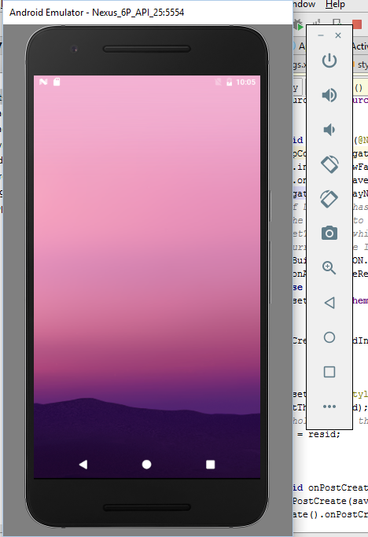Open extended controls via the three dots

[x=329, y=406]
